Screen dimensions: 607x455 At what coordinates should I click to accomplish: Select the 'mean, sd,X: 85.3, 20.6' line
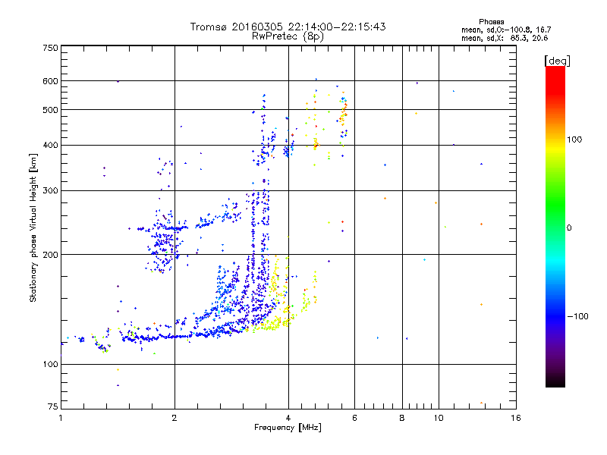(x=505, y=38)
